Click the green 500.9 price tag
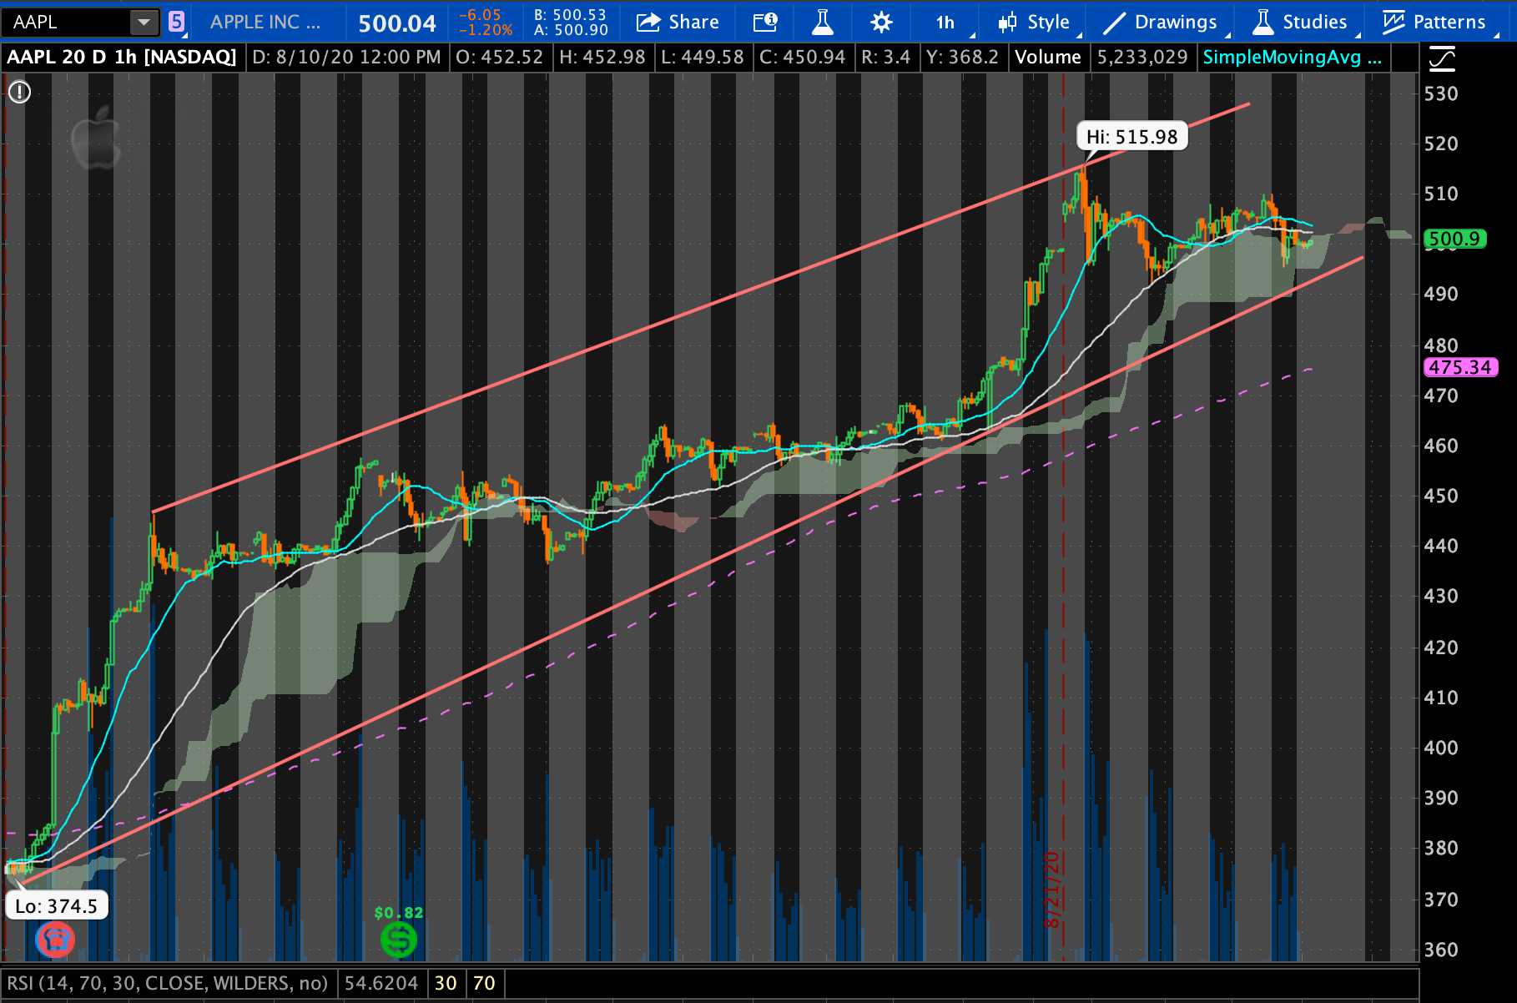The height and width of the screenshot is (1003, 1517). 1454,239
